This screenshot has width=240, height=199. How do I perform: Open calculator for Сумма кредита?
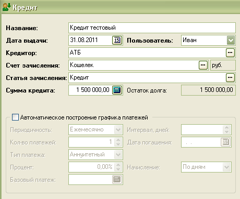(117, 90)
